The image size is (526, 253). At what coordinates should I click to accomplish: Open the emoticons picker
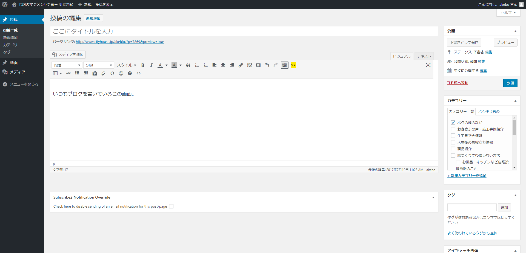coord(121,73)
